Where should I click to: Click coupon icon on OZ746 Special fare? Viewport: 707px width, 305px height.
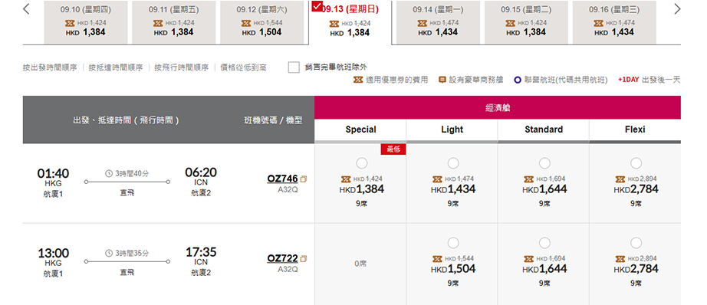(346, 179)
